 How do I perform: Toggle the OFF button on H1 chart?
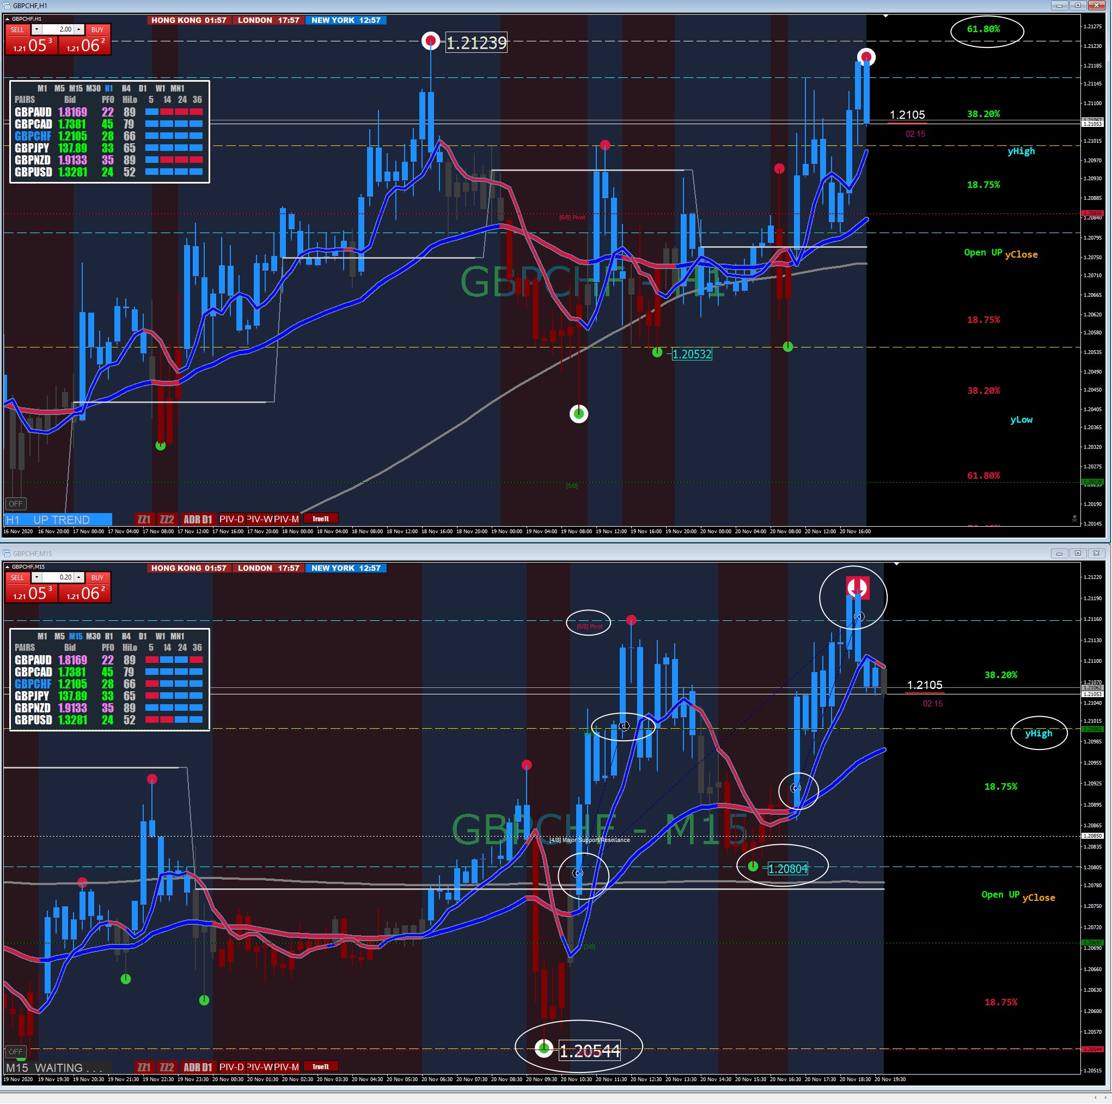pyautogui.click(x=16, y=504)
